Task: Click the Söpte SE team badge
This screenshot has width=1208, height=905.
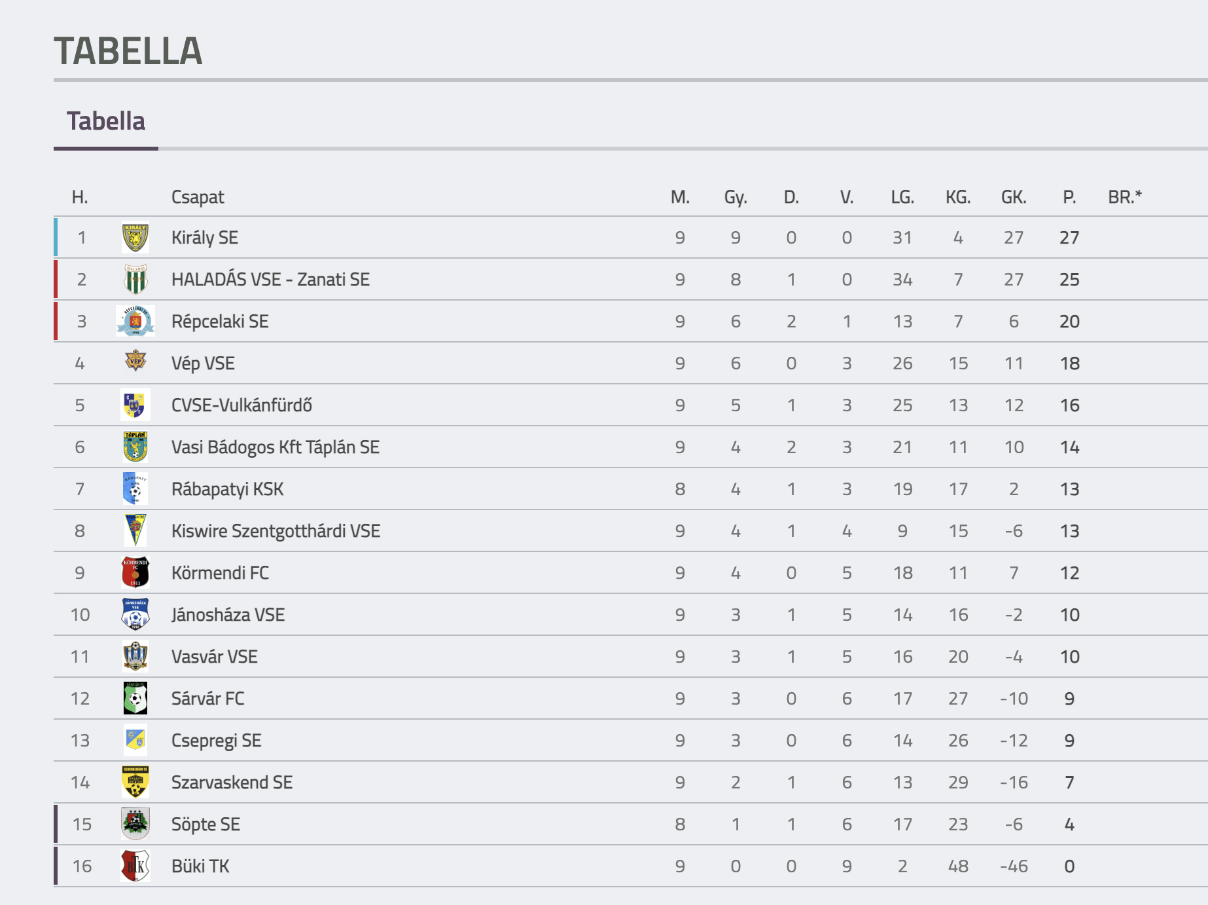Action: [x=135, y=824]
